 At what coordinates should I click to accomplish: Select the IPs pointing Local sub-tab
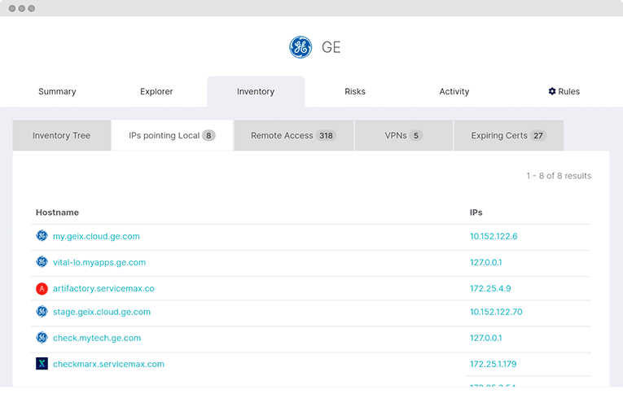[172, 135]
